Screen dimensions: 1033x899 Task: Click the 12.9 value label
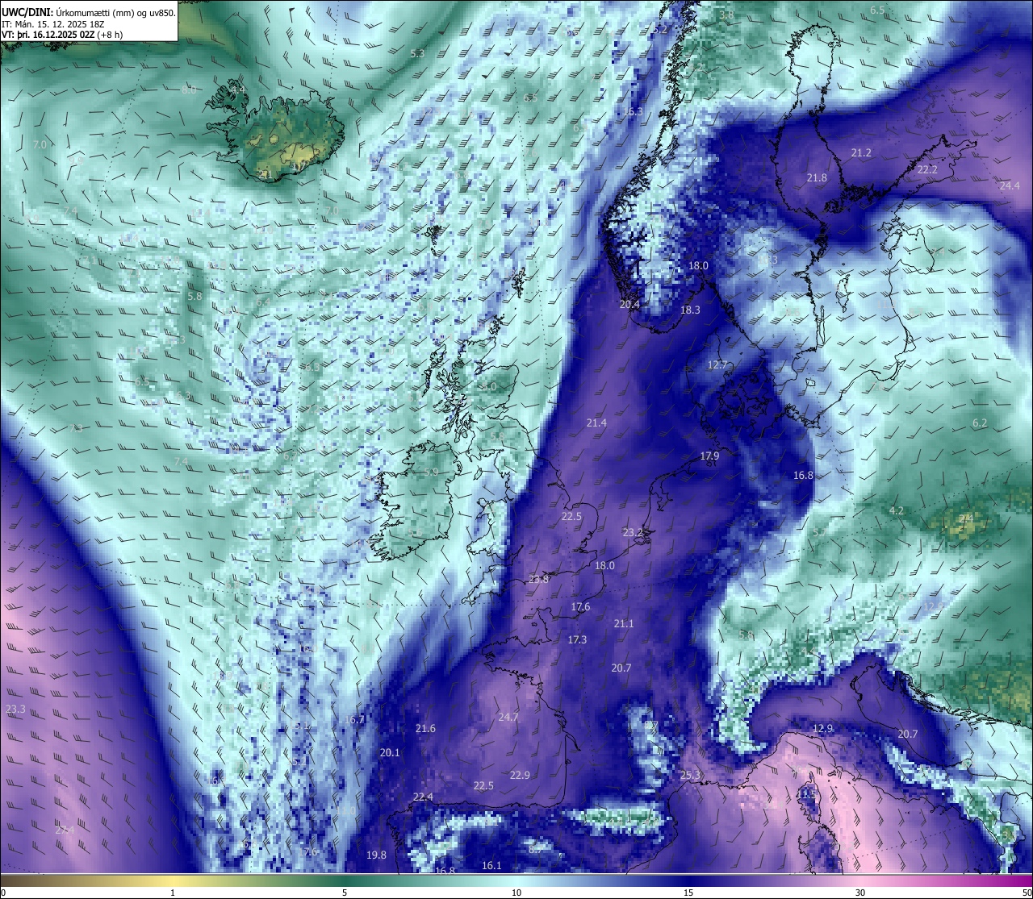pyautogui.click(x=822, y=729)
